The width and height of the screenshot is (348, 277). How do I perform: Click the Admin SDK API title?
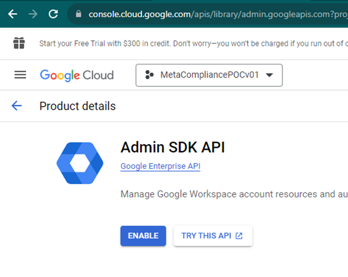click(173, 147)
